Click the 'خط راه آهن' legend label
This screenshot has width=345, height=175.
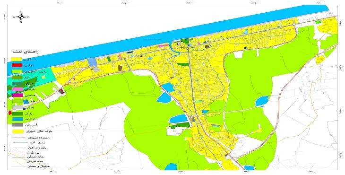pos(37,148)
